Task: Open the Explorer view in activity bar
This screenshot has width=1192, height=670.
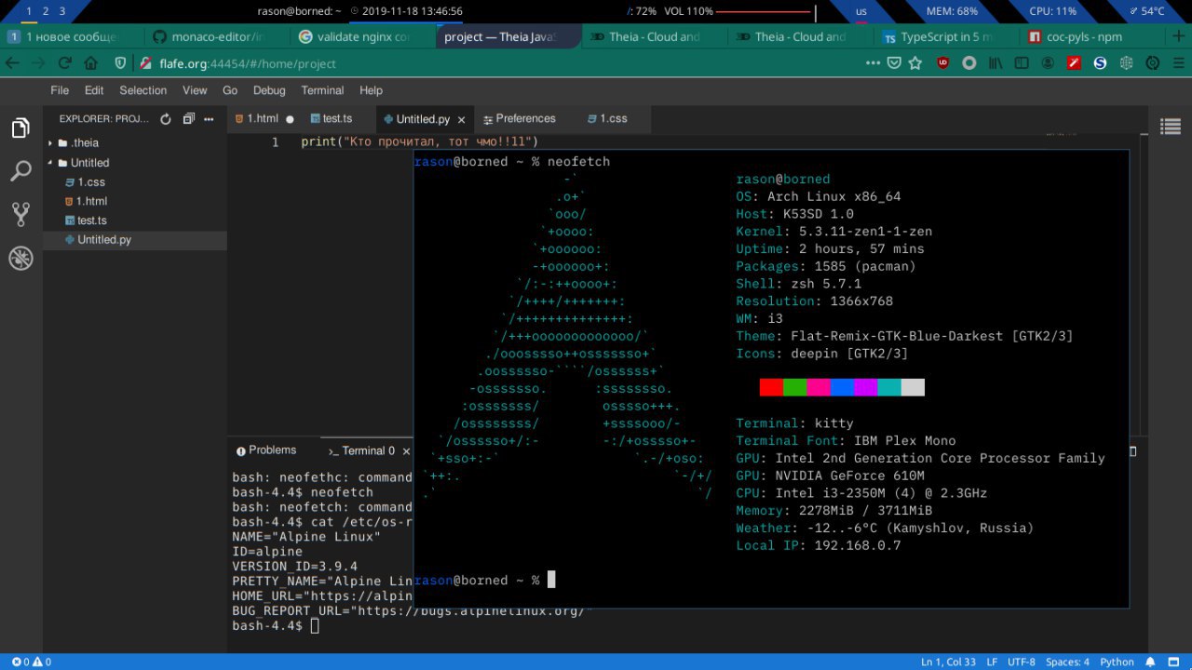Action: pyautogui.click(x=20, y=128)
